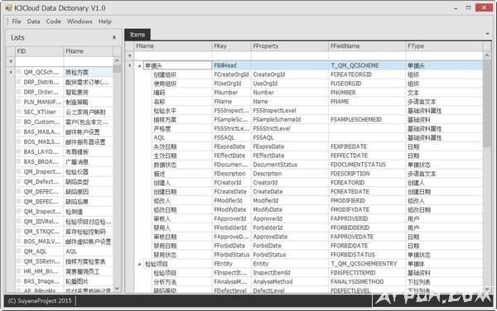Expand the BOS_MAILS... row
Screen dimensions: 497x311
pos(19,141)
